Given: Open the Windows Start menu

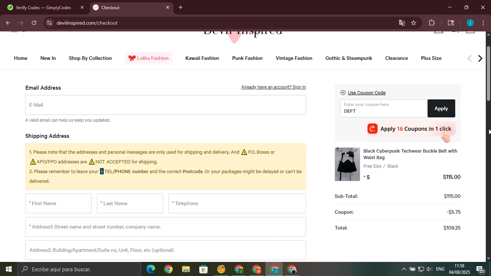Looking at the screenshot, I should (9, 269).
